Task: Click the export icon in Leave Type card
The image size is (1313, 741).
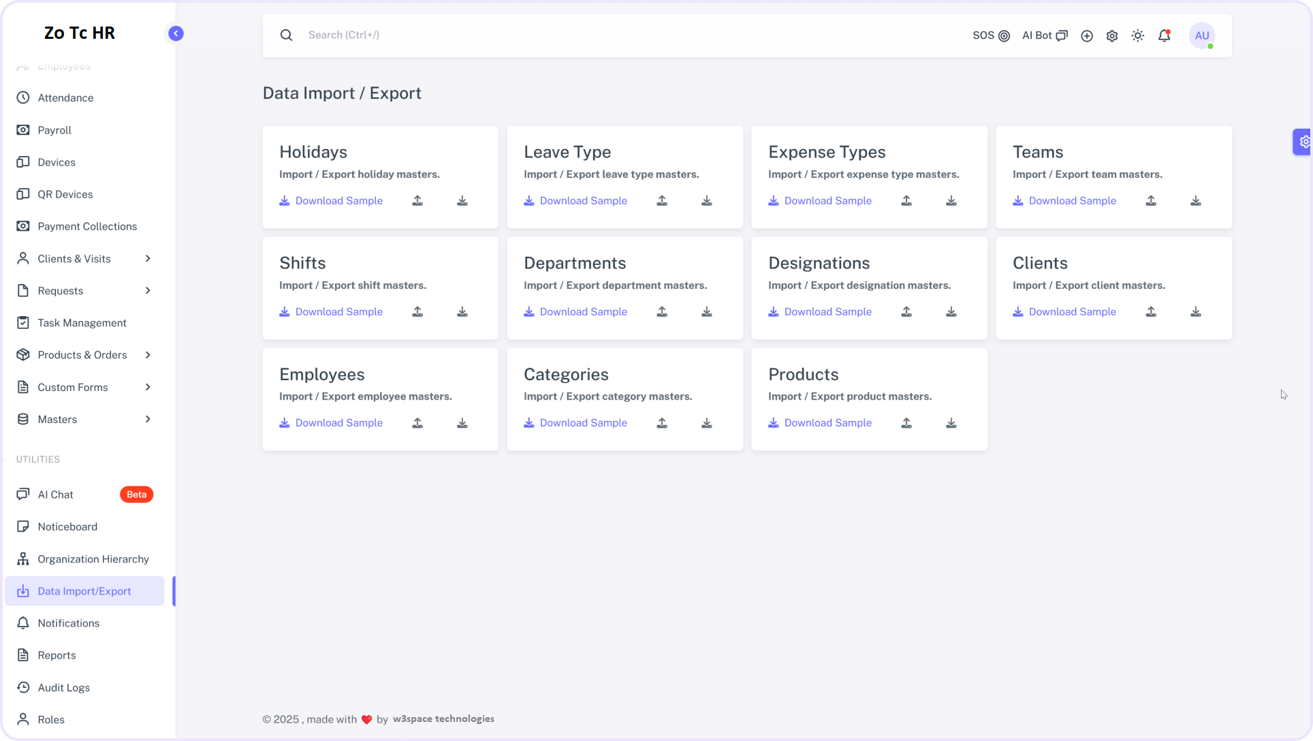Action: click(x=707, y=201)
